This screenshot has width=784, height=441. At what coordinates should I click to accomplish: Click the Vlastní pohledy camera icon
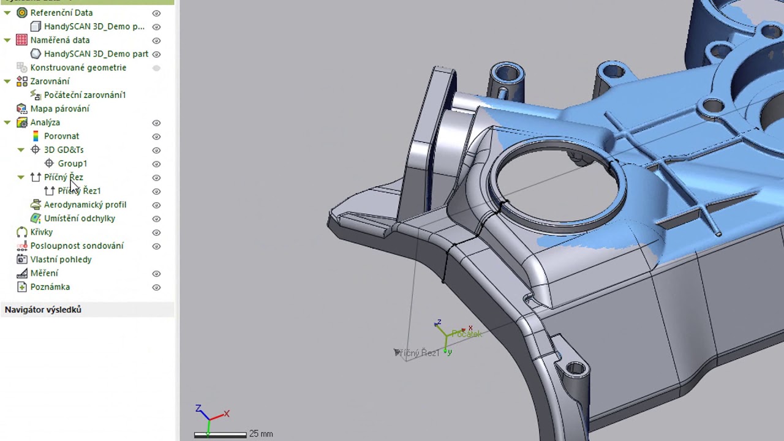(x=22, y=260)
